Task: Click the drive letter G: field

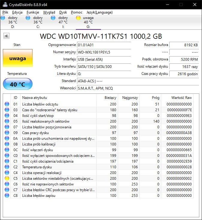Action: 104,74
